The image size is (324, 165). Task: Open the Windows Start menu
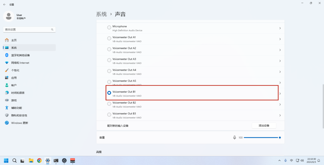6,161
